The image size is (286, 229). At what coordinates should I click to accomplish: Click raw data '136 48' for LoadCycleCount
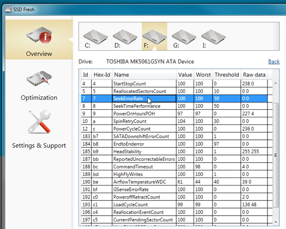coord(249,205)
